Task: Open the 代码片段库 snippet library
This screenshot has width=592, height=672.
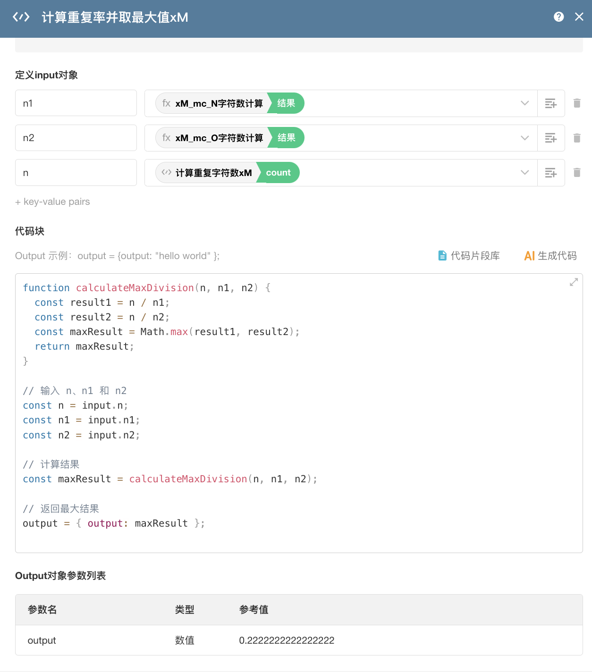Action: [469, 256]
